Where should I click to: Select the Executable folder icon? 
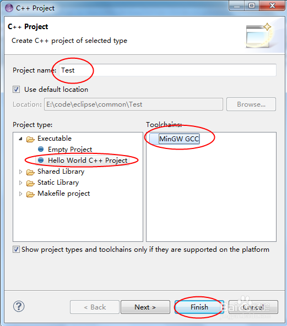pyautogui.click(x=30, y=139)
